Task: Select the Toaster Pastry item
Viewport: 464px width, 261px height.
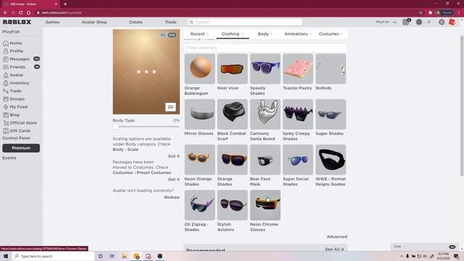Action: pyautogui.click(x=298, y=69)
